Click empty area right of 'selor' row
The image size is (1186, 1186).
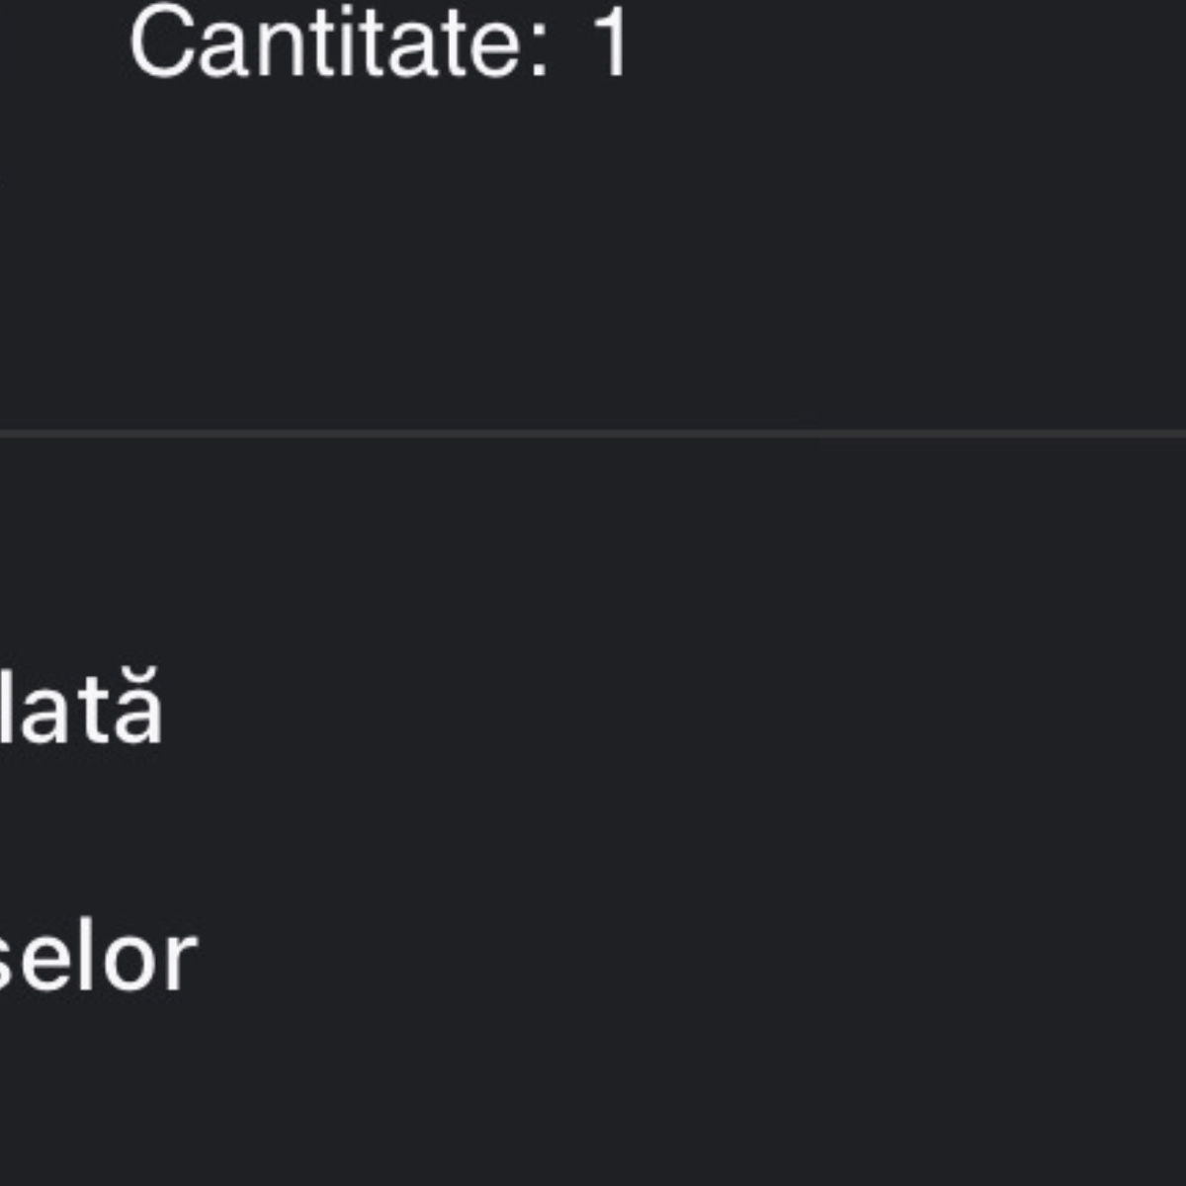point(692,959)
